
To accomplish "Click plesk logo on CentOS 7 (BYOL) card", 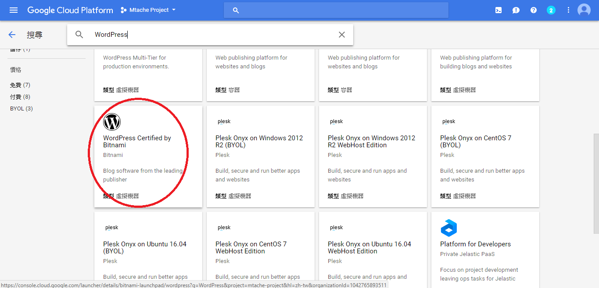I will tap(448, 121).
